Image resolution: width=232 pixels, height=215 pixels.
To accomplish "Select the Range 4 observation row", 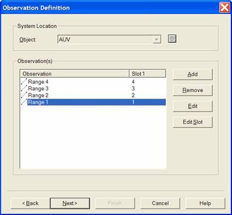I will click(93, 82).
